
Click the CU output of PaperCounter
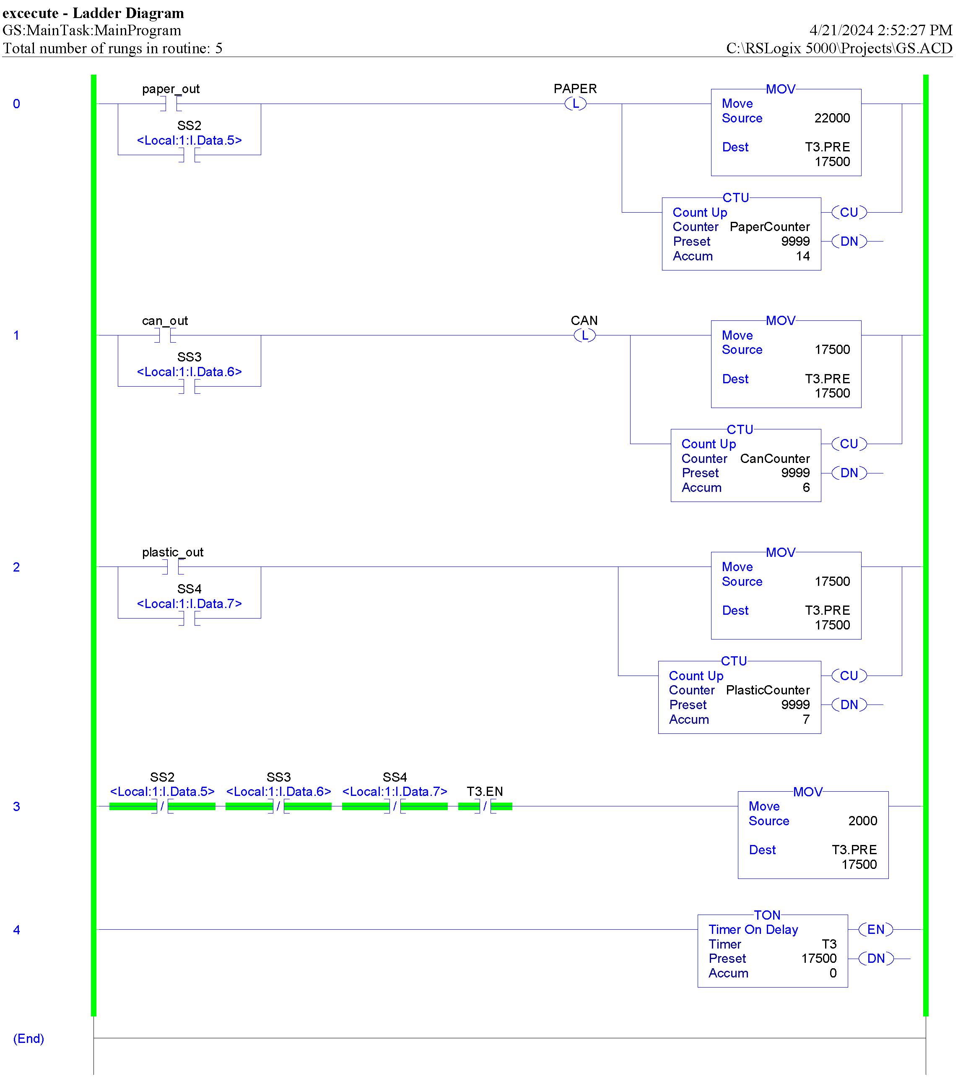pos(850,212)
